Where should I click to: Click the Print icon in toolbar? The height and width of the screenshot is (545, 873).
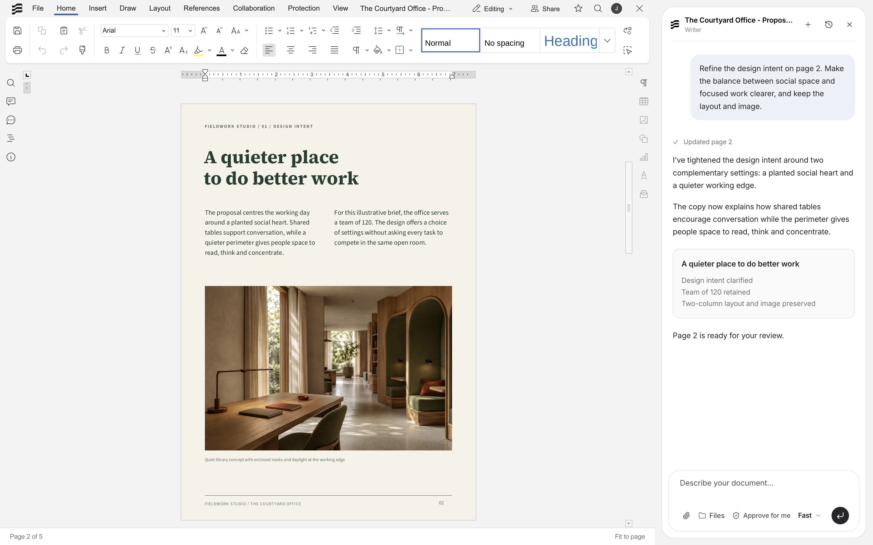click(x=17, y=50)
